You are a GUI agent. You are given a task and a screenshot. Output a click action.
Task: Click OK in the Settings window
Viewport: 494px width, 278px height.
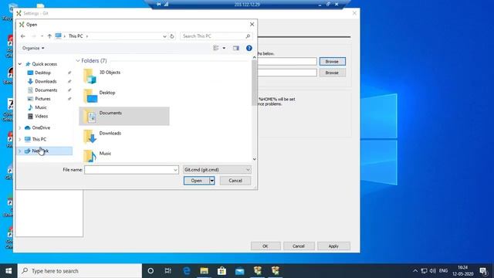(x=266, y=246)
